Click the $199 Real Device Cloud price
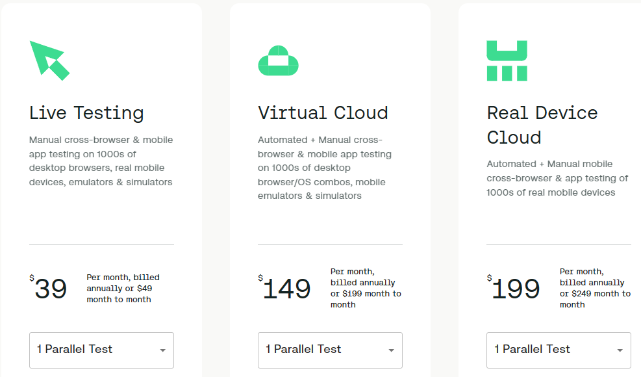 (x=514, y=287)
